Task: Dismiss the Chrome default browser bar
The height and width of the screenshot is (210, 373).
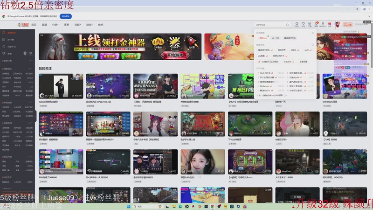Action: click(369, 16)
